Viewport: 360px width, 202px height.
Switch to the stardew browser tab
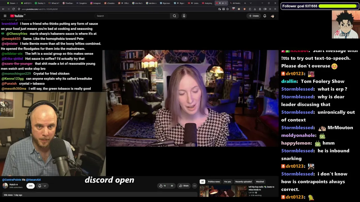click(x=151, y=3)
